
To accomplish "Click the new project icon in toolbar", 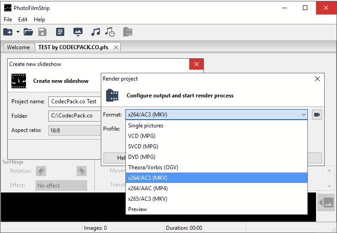I will pos(8,32).
